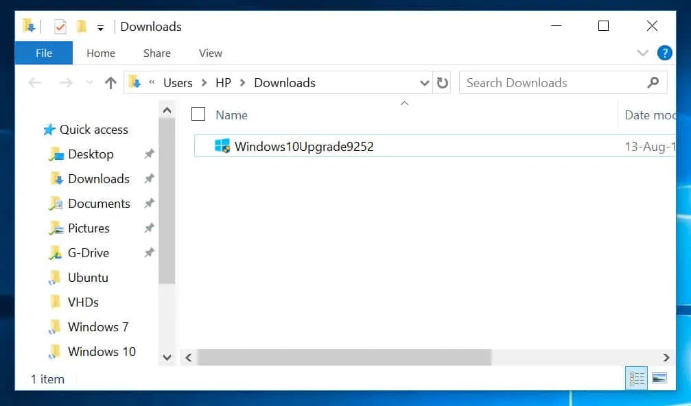Viewport: 691px width, 406px height.
Task: Open the Ubuntu folder in navigation pane
Action: click(x=88, y=278)
